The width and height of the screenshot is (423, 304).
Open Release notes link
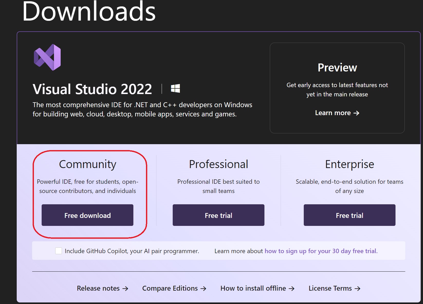[x=103, y=288]
